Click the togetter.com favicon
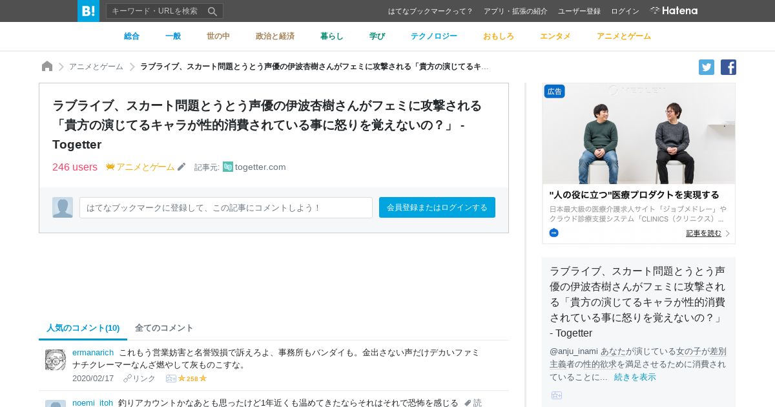The image size is (775, 407). pyautogui.click(x=228, y=167)
